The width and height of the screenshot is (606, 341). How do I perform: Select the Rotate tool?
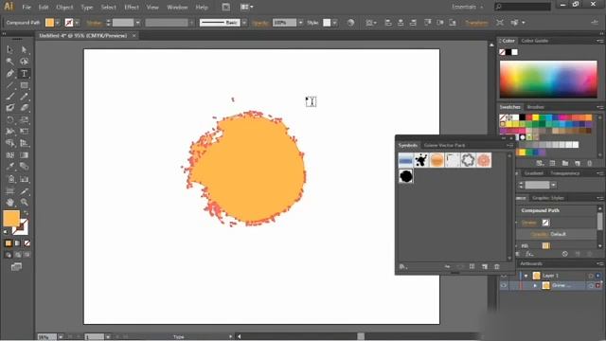coord(10,120)
